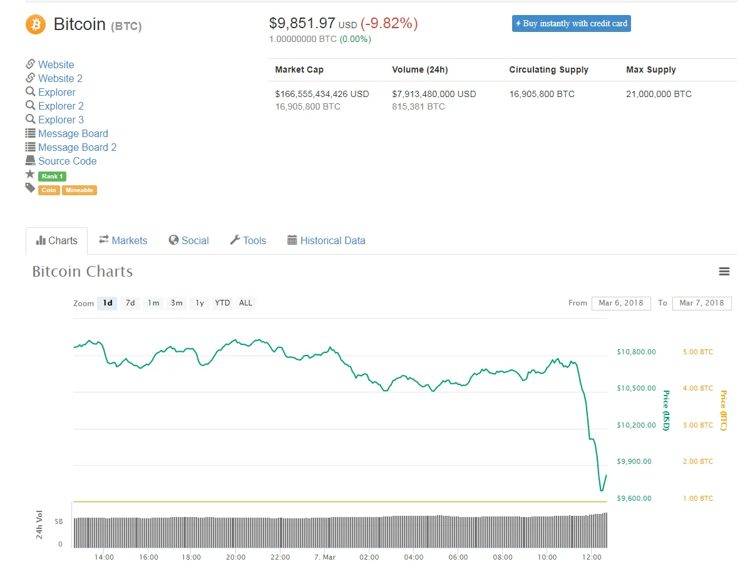Click Buy instantly with credit card button
Viewport: 750px width, 574px height.
coord(571,23)
